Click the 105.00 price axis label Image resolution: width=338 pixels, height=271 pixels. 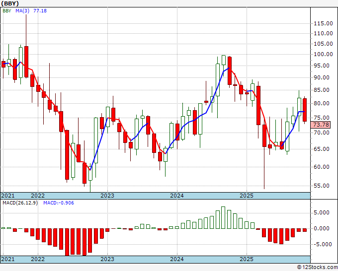(x=323, y=44)
